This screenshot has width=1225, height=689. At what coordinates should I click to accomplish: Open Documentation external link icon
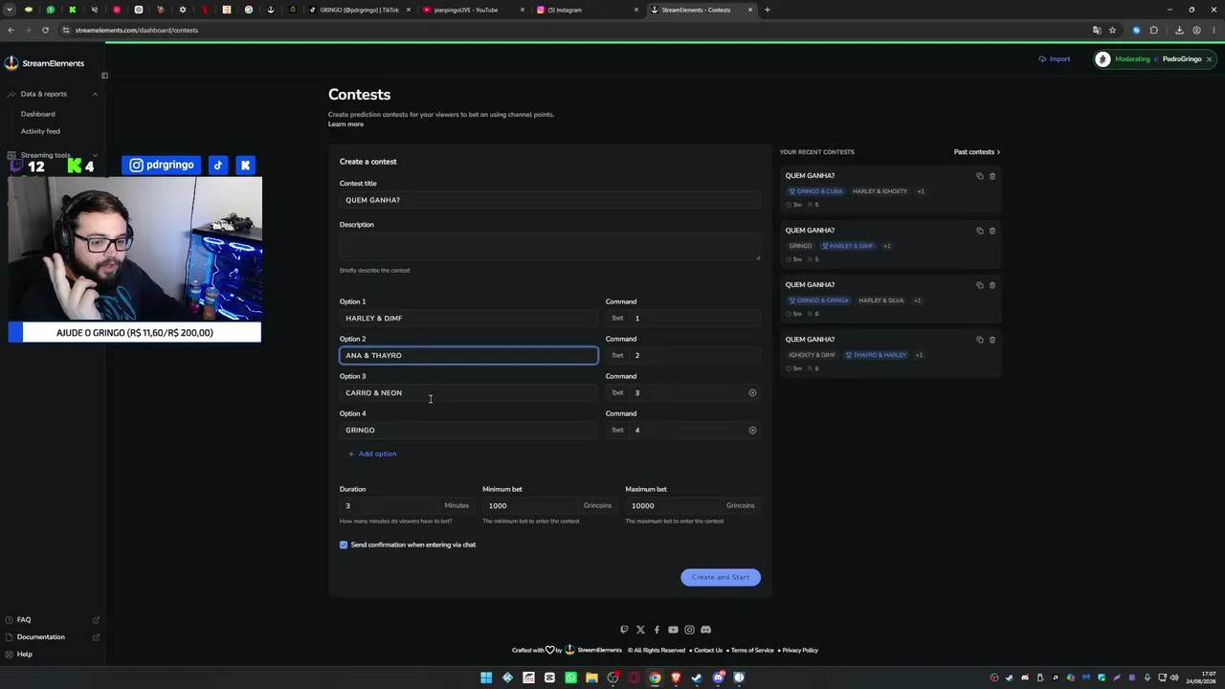[96, 637]
